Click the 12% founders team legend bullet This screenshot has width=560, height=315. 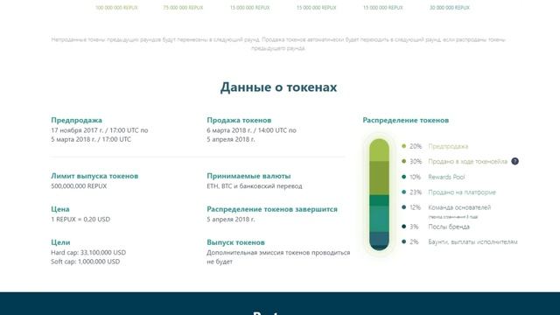(x=404, y=207)
